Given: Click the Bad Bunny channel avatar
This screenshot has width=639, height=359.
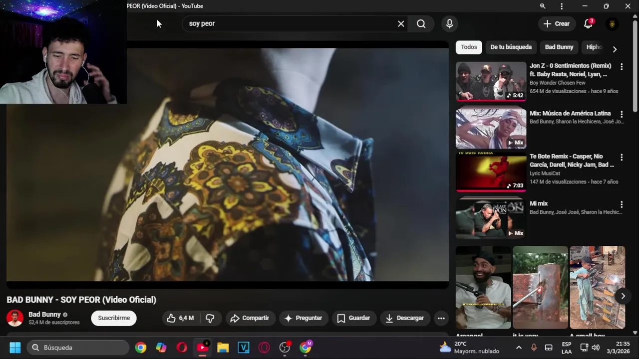Looking at the screenshot, I should 15,318.
